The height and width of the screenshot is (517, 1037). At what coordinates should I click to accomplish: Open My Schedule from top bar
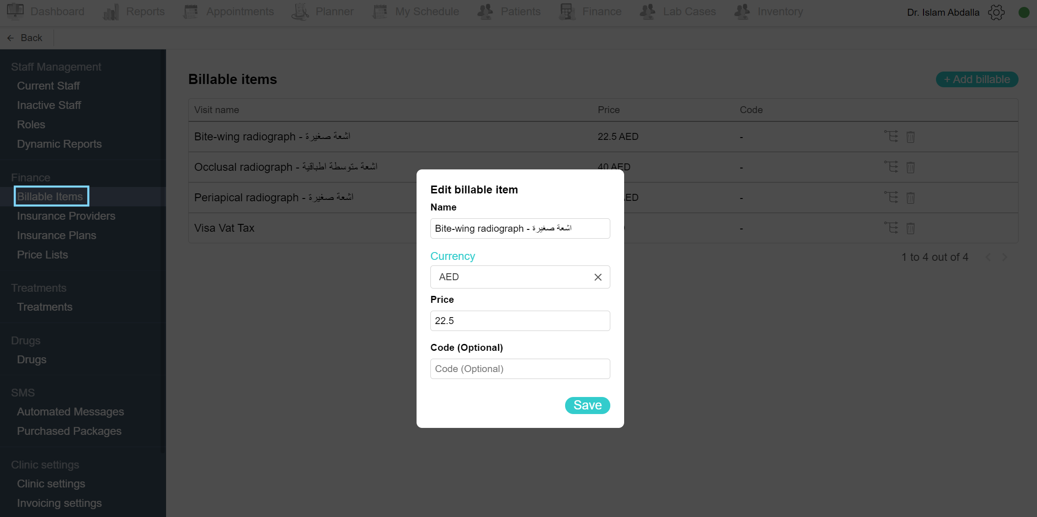(x=416, y=12)
